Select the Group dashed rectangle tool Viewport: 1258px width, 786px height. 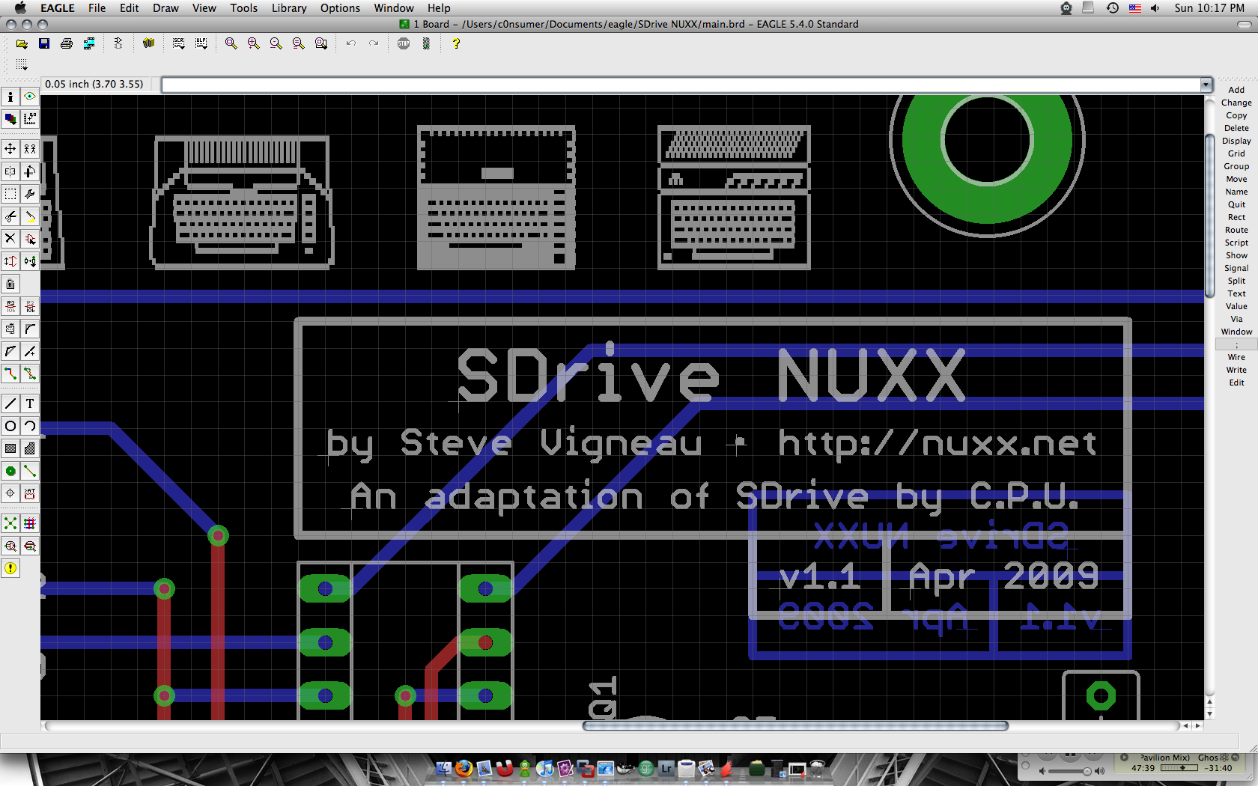10,194
